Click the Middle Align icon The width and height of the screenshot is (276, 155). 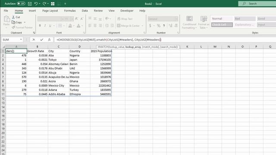(x=95, y=19)
